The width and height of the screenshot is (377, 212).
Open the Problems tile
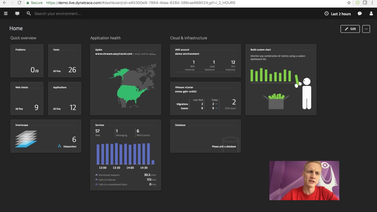coord(27,61)
